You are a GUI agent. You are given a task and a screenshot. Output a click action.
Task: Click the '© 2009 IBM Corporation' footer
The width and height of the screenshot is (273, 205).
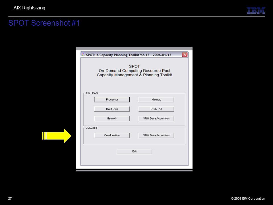click(248, 198)
